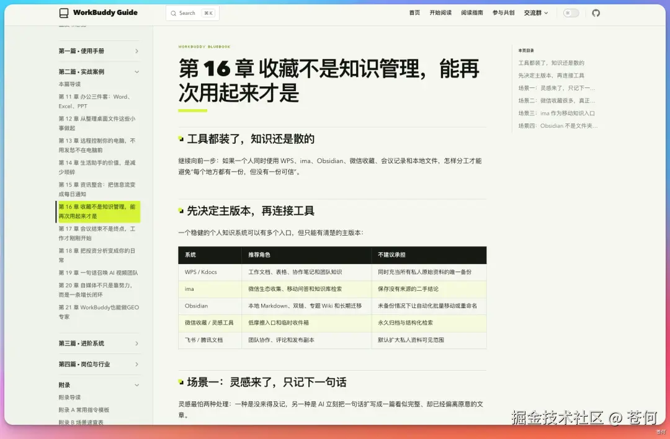Open 附录导读 in the sidebar
The height and width of the screenshot is (439, 670).
(x=69, y=397)
